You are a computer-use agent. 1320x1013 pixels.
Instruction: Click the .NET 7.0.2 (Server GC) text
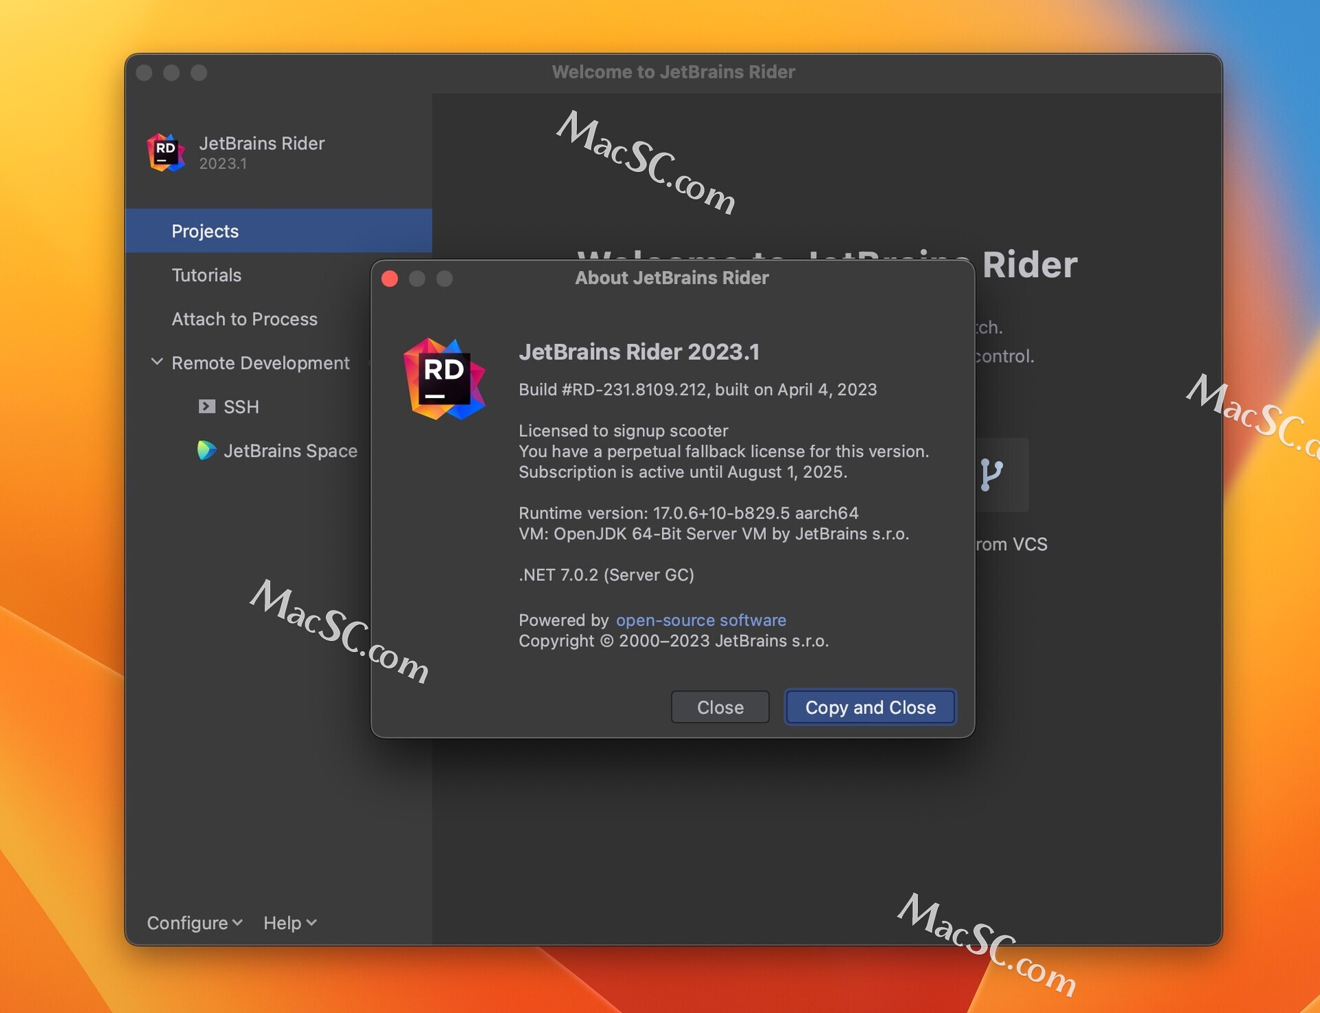click(606, 575)
